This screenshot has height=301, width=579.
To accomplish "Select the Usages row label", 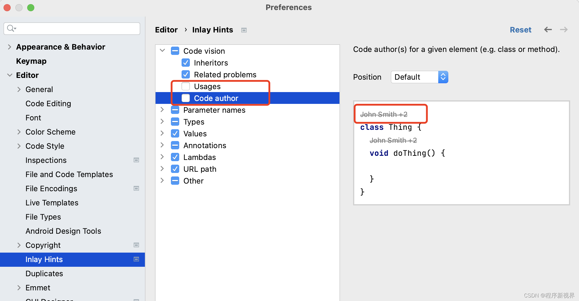I will pos(207,86).
